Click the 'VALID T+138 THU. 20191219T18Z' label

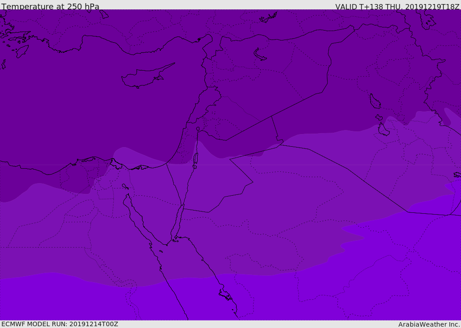click(x=397, y=6)
